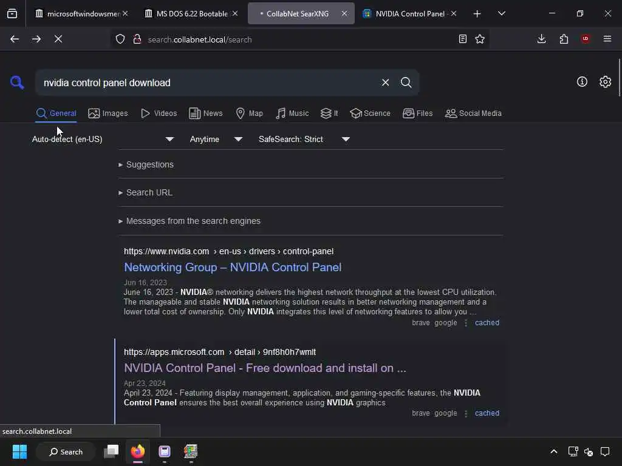The image size is (622, 466).
Task: Open cached link for Microsoft apps result
Action: click(487, 413)
